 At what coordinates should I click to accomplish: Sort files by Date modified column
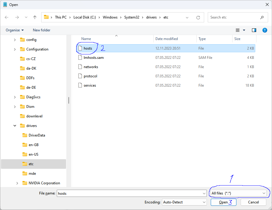point(166,39)
